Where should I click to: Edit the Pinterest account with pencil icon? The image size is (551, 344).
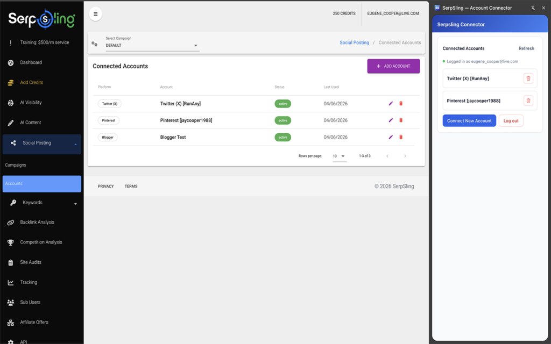[x=391, y=120]
